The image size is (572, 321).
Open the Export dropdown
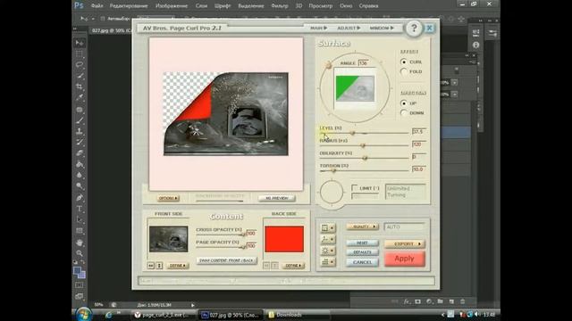[x=405, y=243]
